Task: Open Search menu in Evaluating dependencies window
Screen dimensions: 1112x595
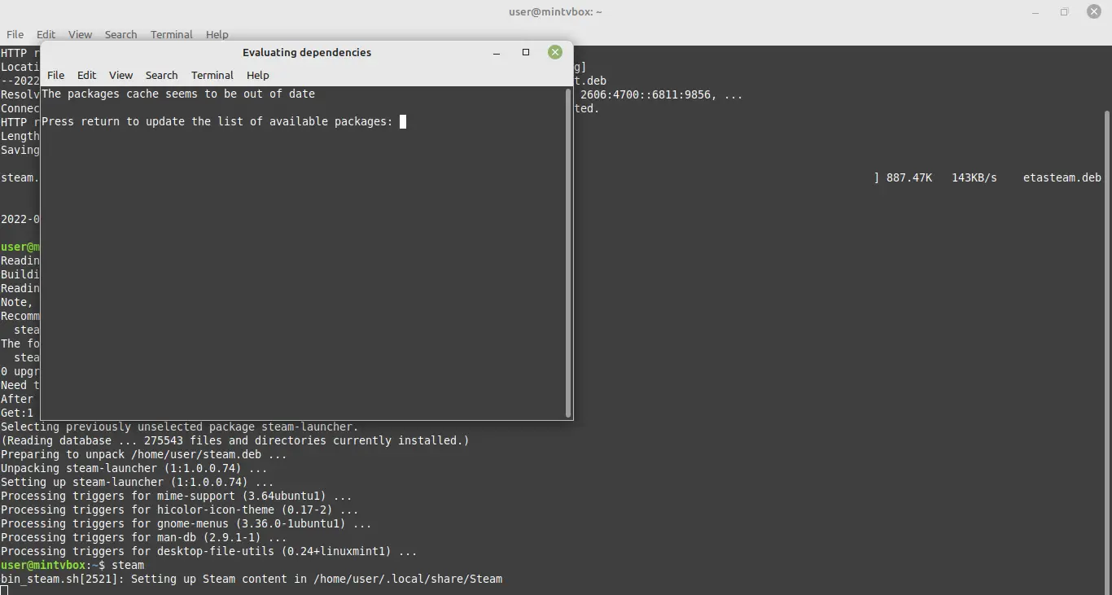Action: [161, 75]
